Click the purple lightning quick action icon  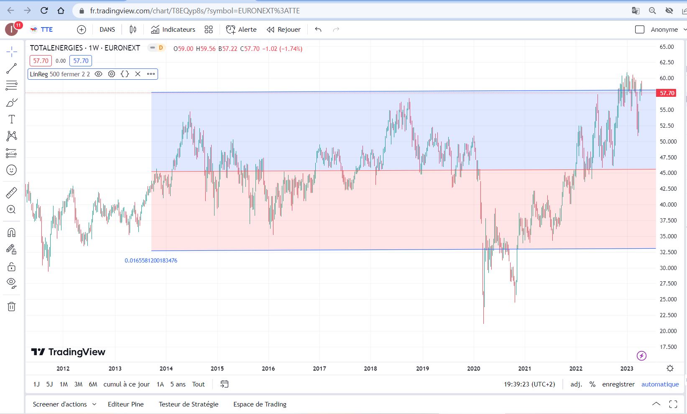click(x=641, y=356)
